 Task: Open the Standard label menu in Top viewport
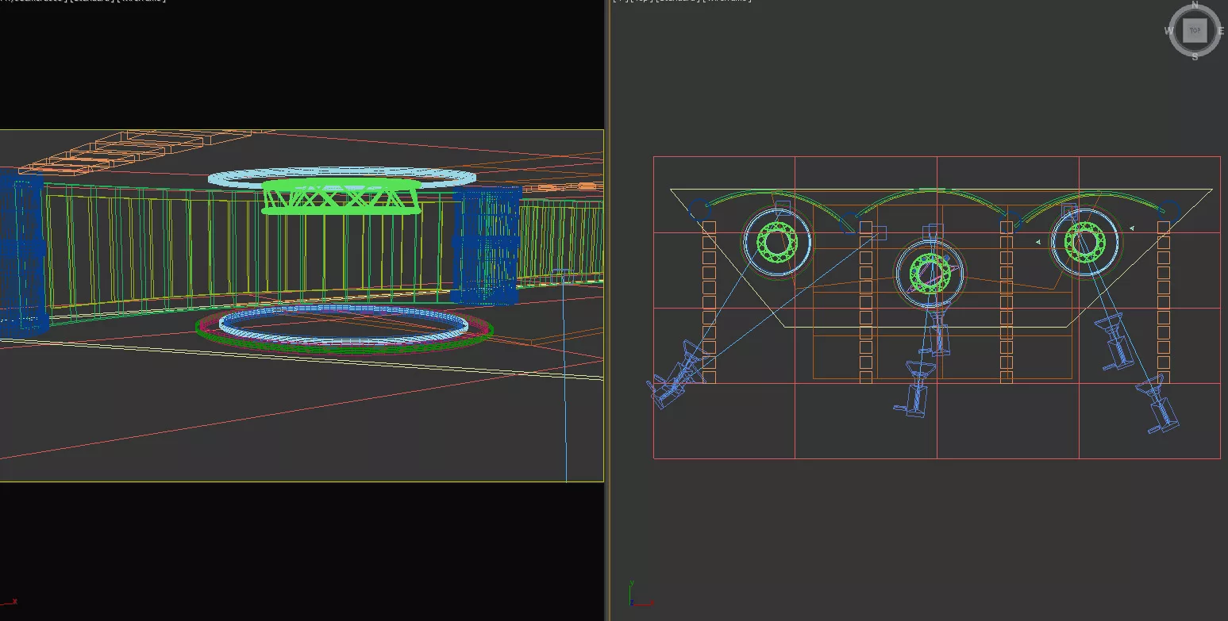(x=677, y=1)
